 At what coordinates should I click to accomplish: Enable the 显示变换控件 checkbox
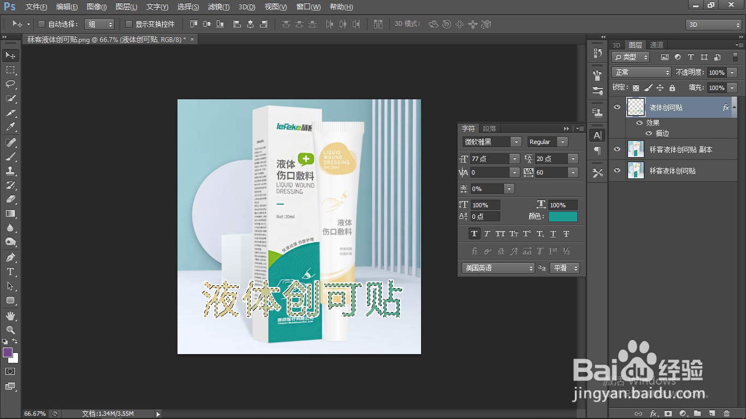(126, 24)
